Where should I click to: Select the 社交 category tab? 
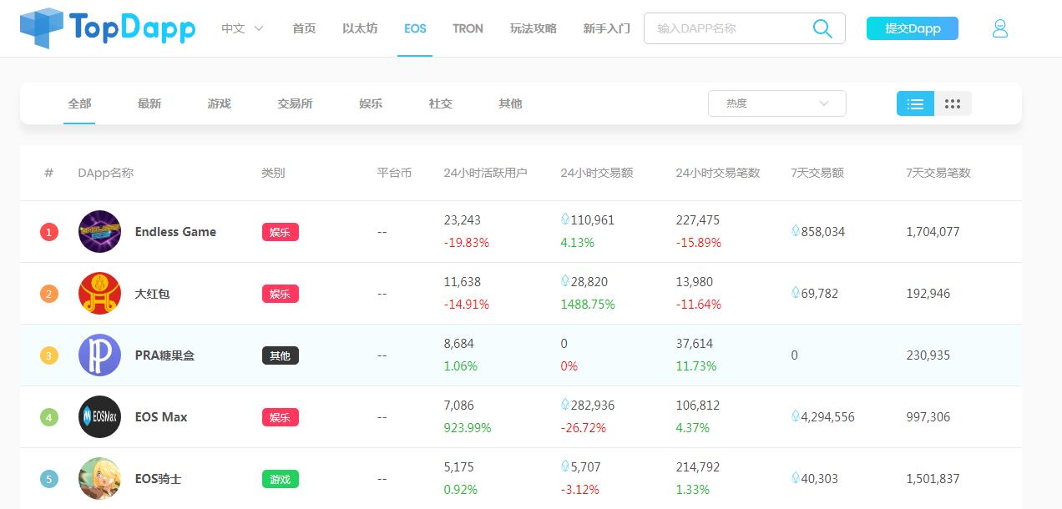tap(440, 103)
